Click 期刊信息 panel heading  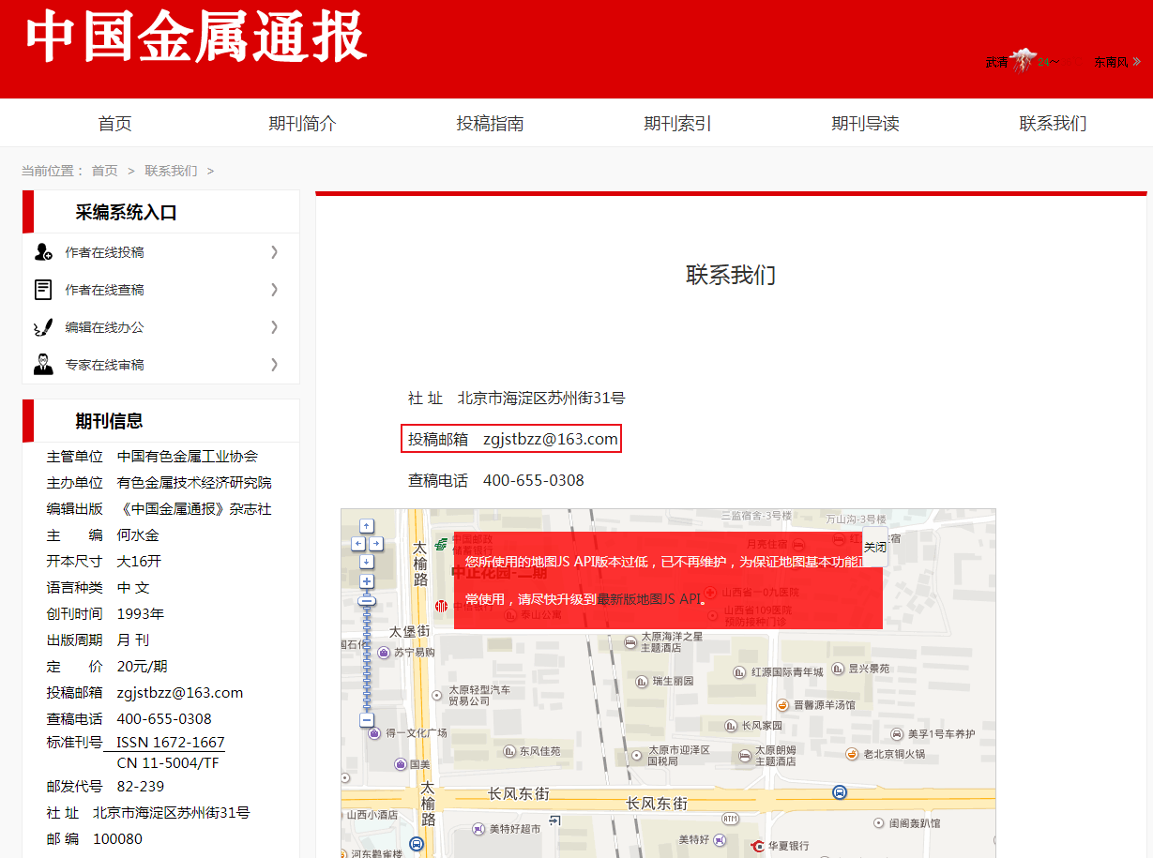[x=110, y=421]
